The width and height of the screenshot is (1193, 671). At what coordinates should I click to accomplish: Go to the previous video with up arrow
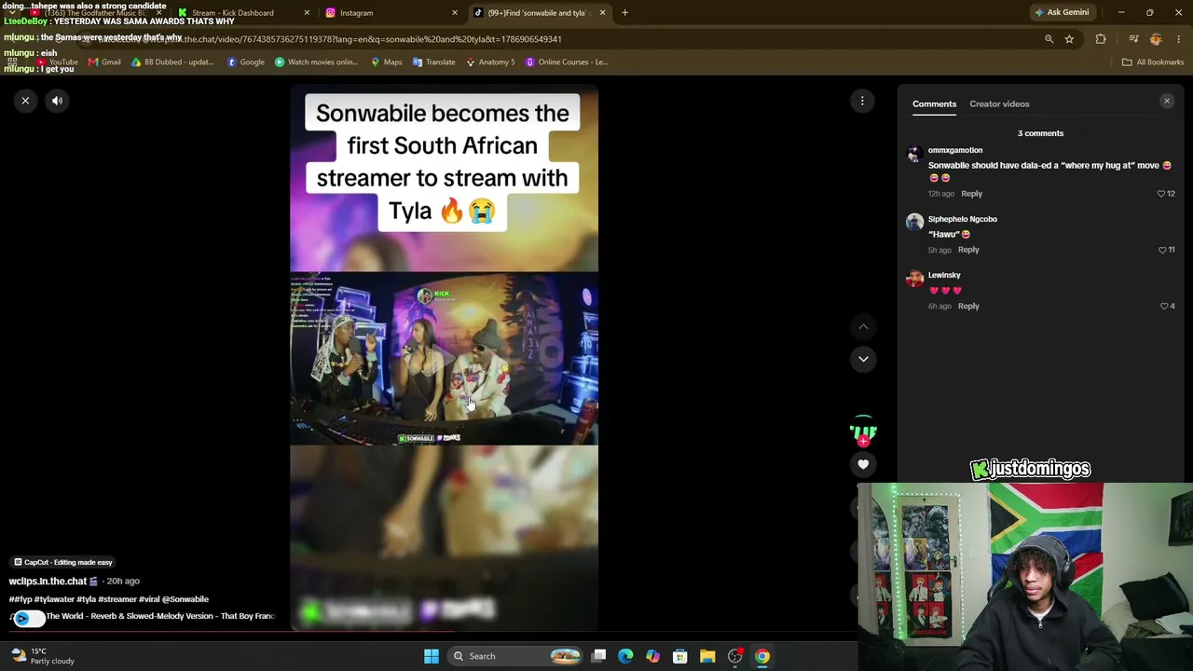click(x=863, y=327)
